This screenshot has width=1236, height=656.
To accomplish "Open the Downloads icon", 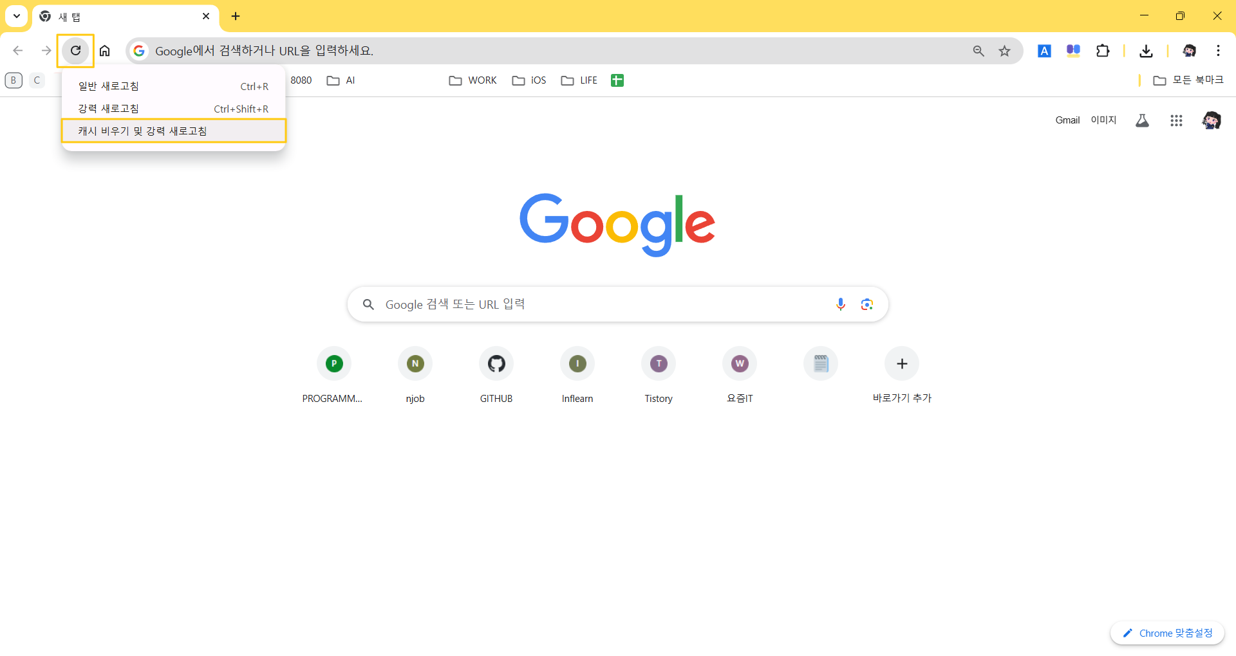I will click(1146, 51).
